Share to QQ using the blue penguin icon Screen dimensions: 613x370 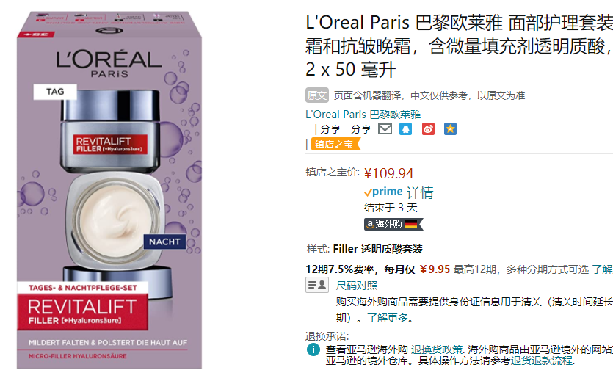pos(405,128)
